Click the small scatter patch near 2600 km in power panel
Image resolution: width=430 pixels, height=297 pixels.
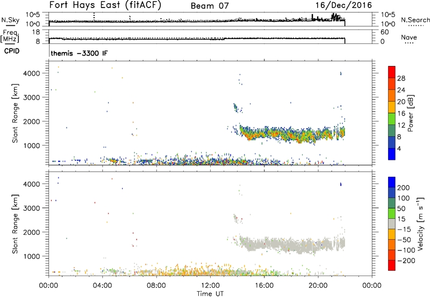tap(236, 107)
